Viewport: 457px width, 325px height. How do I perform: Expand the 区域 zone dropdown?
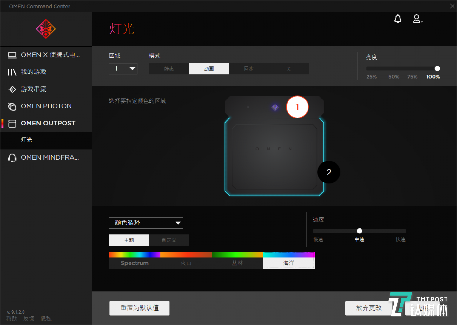123,69
